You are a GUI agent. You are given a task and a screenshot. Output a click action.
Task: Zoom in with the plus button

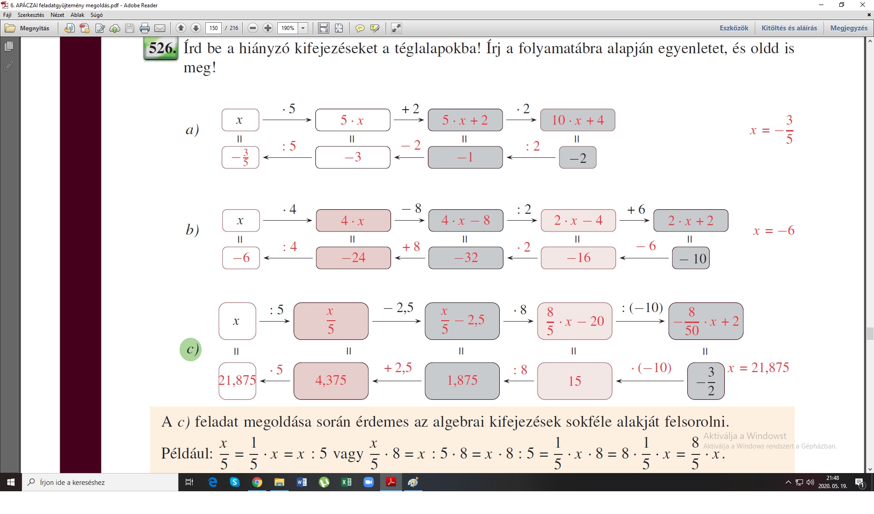click(x=268, y=28)
